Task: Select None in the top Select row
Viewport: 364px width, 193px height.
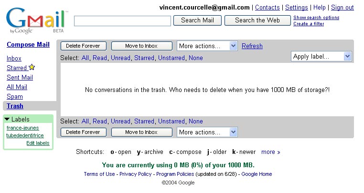Action: pos(196,58)
